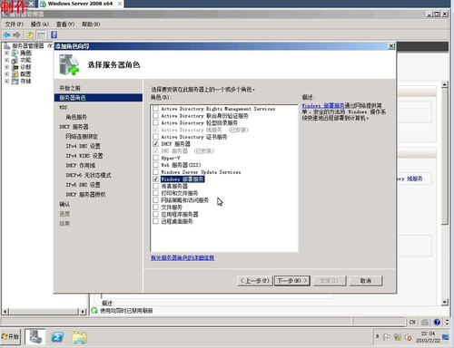
Task: Click the forward arrow toolbar icon
Action: click(16, 34)
